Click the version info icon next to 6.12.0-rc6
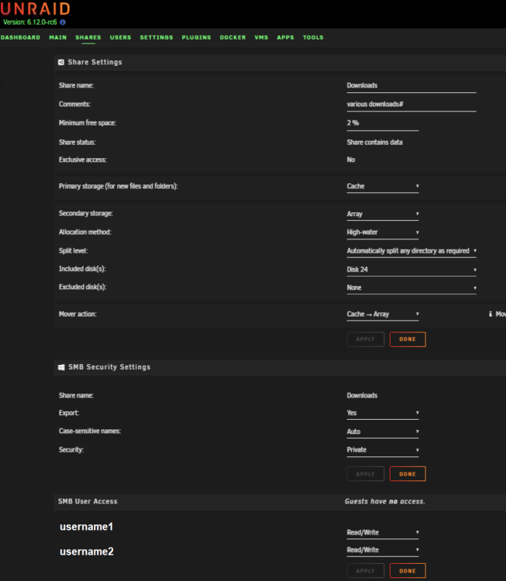506x581 pixels. click(x=63, y=22)
